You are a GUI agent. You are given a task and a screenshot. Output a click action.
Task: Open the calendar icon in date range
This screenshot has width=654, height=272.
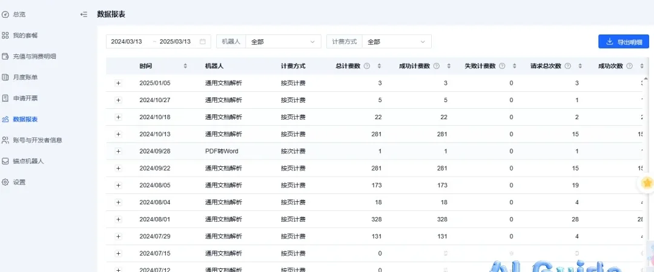[203, 42]
